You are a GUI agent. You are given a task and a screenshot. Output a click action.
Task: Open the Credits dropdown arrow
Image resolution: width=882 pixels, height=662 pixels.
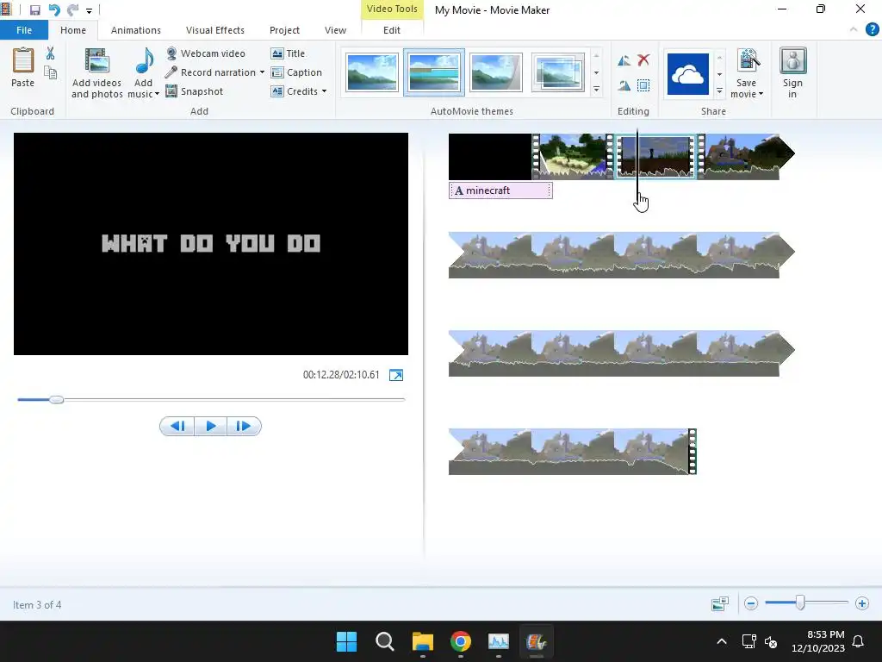(324, 91)
